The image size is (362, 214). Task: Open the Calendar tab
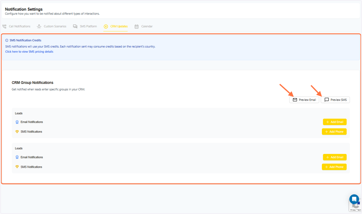click(x=144, y=27)
